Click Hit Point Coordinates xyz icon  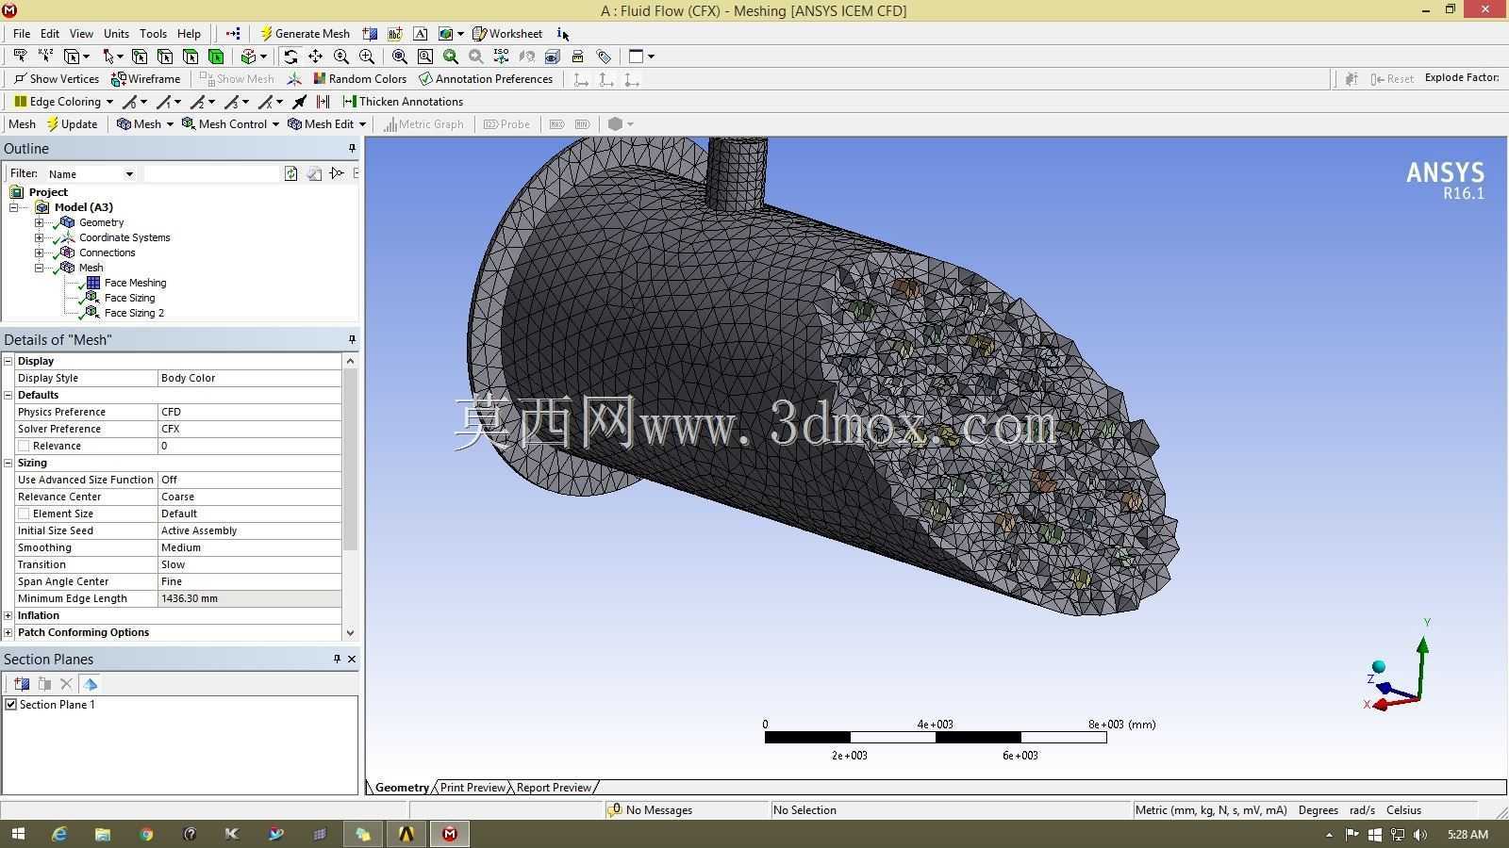tap(45, 57)
